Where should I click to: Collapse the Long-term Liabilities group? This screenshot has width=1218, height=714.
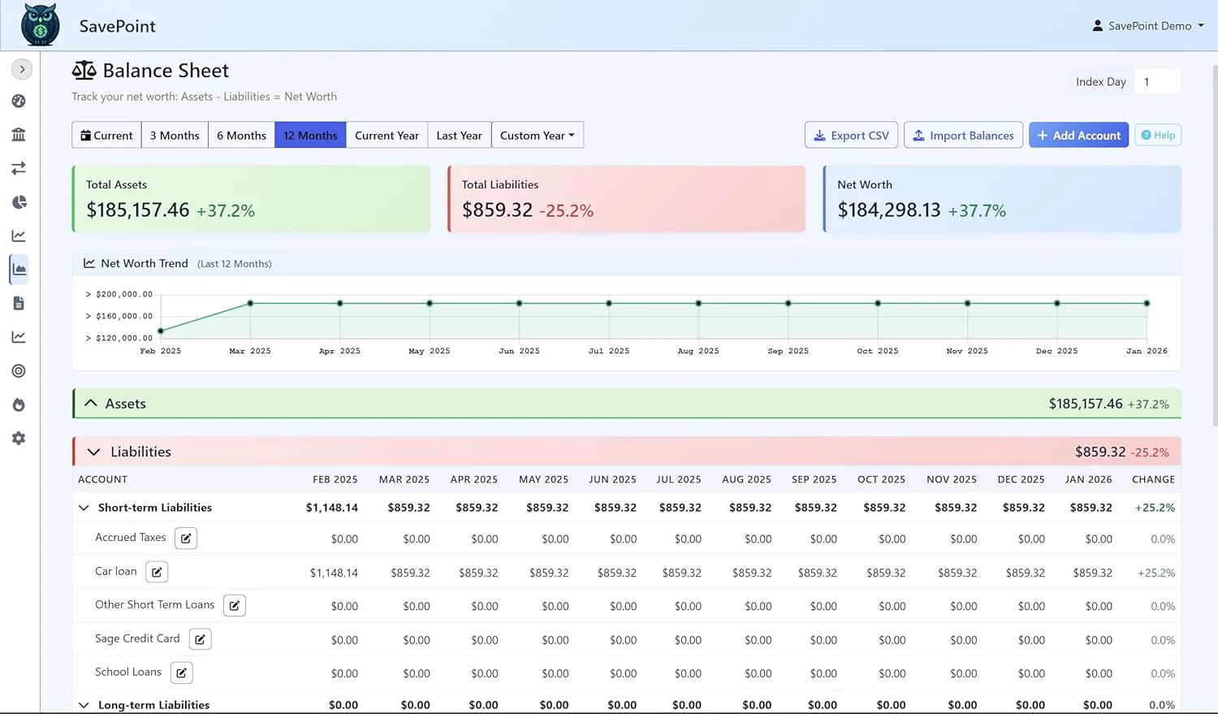[84, 705]
